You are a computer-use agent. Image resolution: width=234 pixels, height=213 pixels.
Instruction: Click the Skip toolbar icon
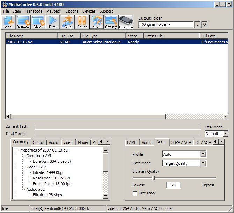click(67, 22)
